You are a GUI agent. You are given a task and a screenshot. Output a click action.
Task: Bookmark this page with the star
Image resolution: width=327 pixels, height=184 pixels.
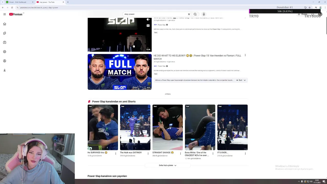310,7
